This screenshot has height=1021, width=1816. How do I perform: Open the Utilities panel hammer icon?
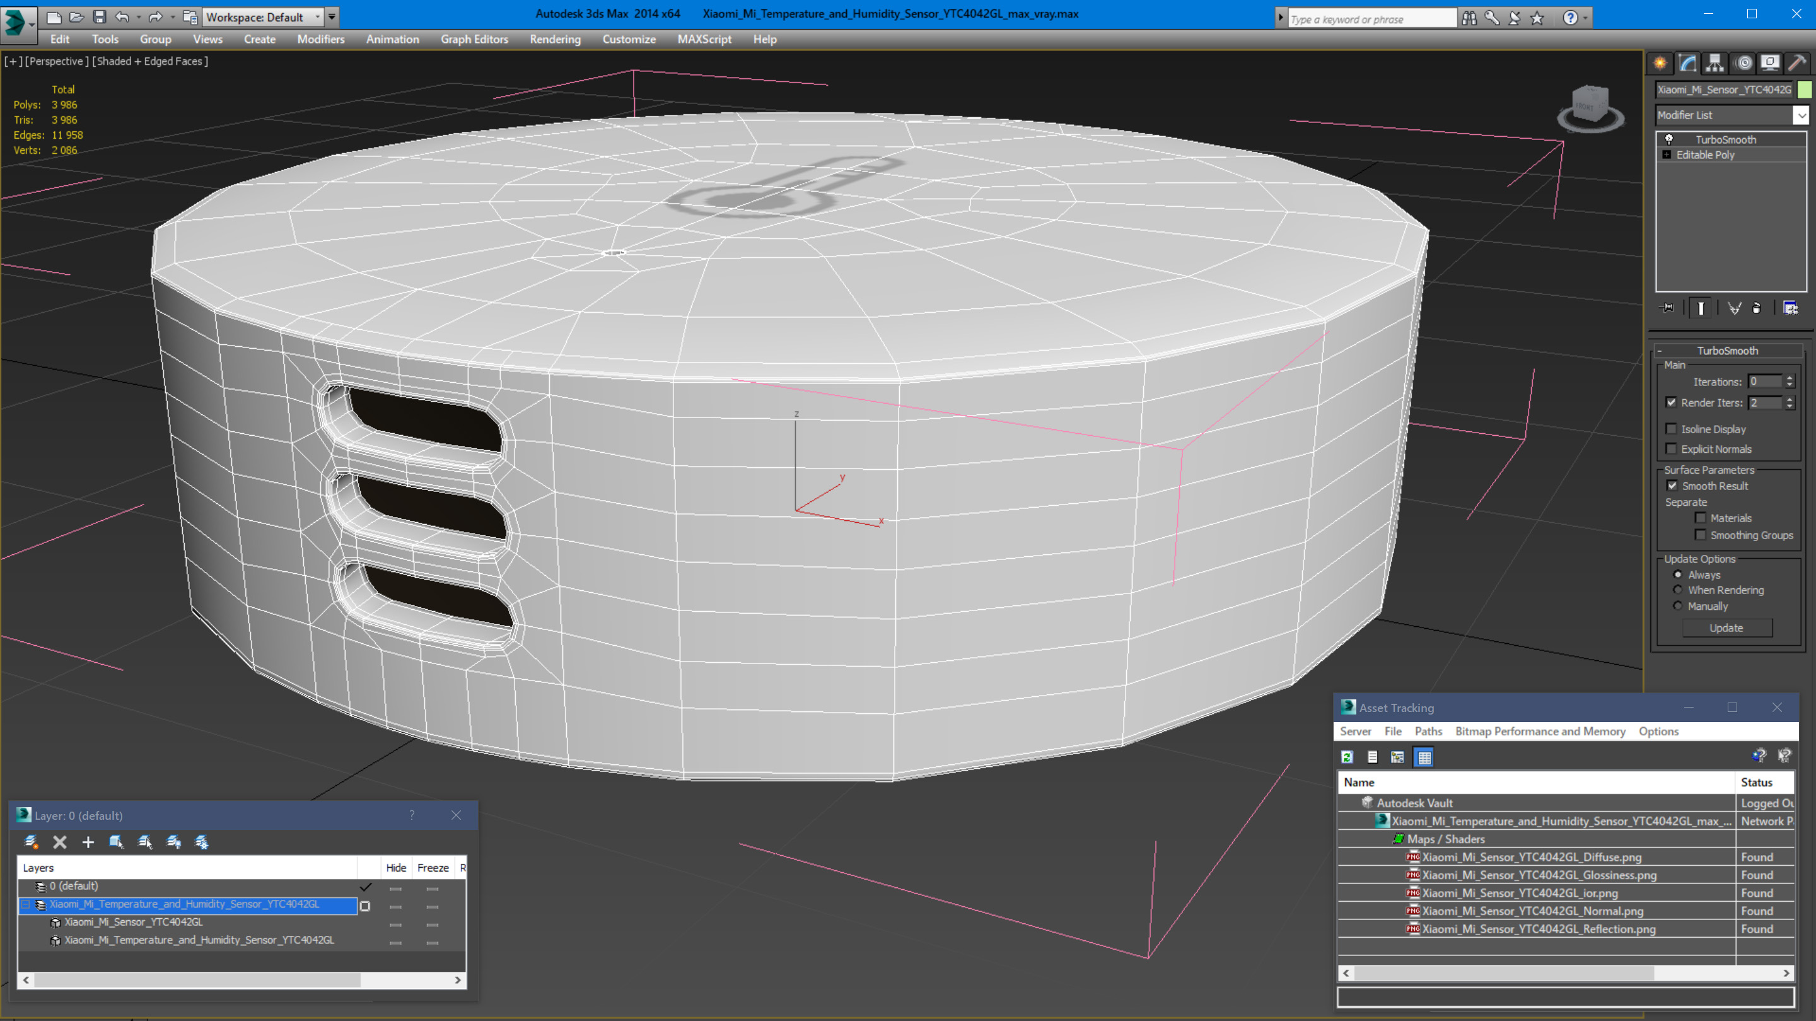(x=1796, y=64)
